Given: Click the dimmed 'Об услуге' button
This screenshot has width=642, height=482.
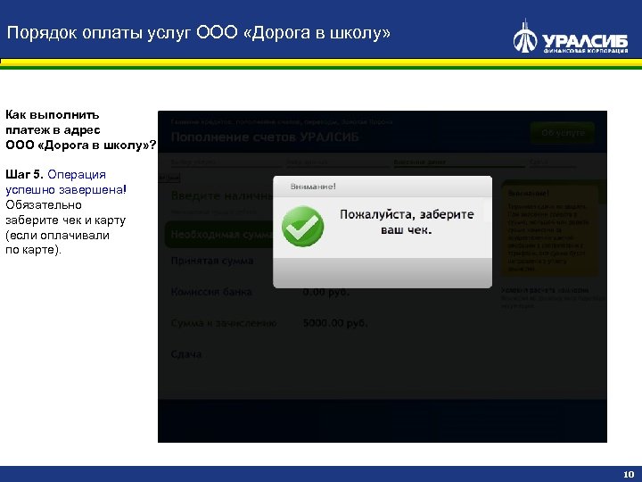Looking at the screenshot, I should (563, 133).
